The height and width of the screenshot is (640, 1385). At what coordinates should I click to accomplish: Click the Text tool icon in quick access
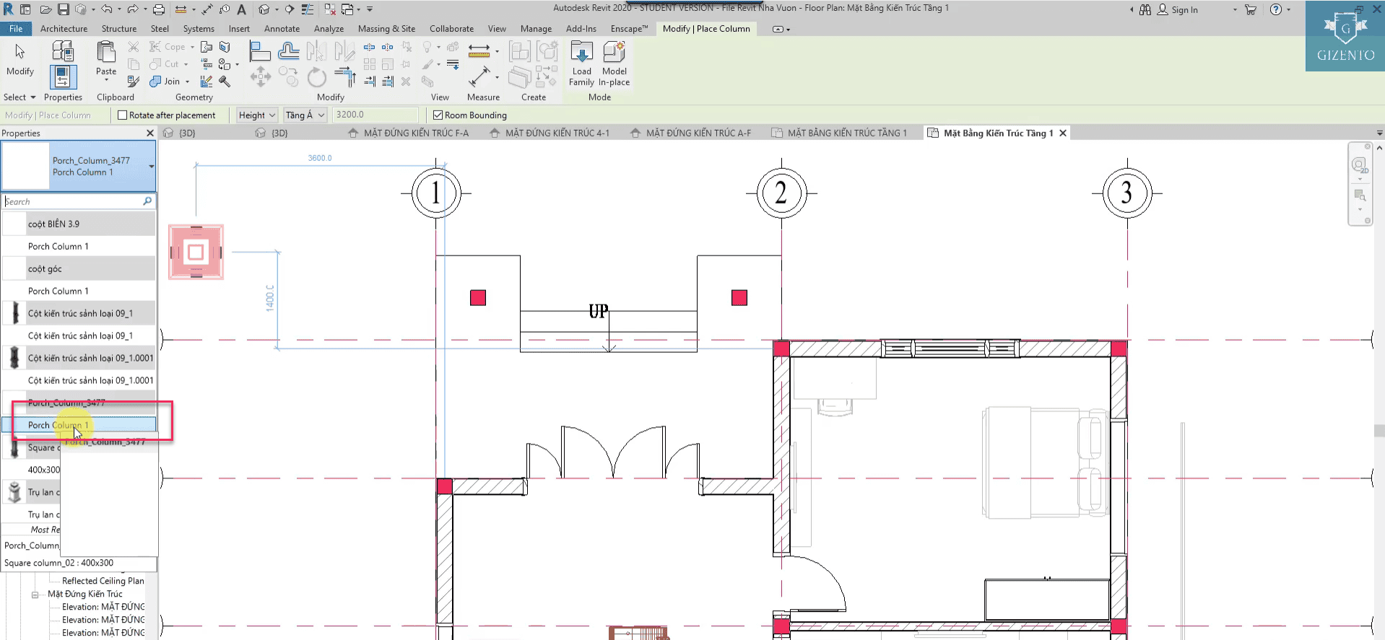(241, 9)
